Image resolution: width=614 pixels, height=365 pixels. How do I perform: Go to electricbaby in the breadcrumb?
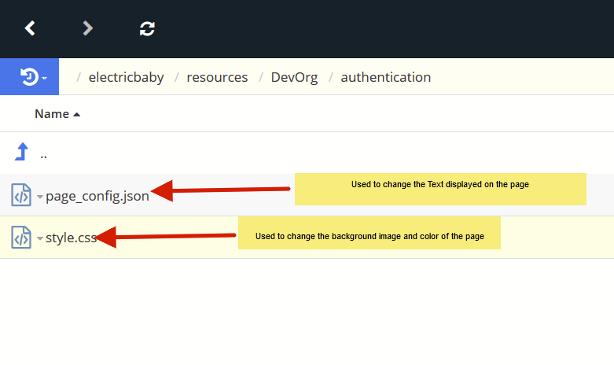pos(126,77)
